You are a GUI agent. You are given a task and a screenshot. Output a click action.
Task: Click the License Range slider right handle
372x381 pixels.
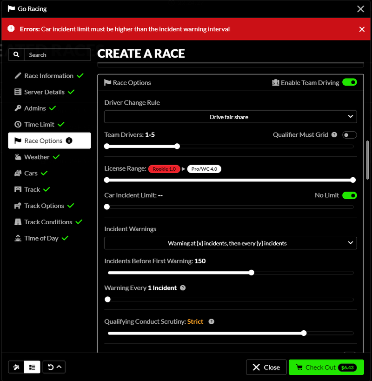point(353,180)
